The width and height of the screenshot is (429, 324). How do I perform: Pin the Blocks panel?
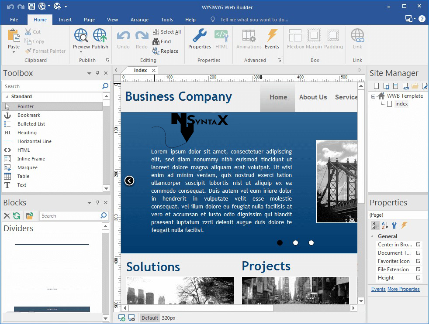coord(98,202)
